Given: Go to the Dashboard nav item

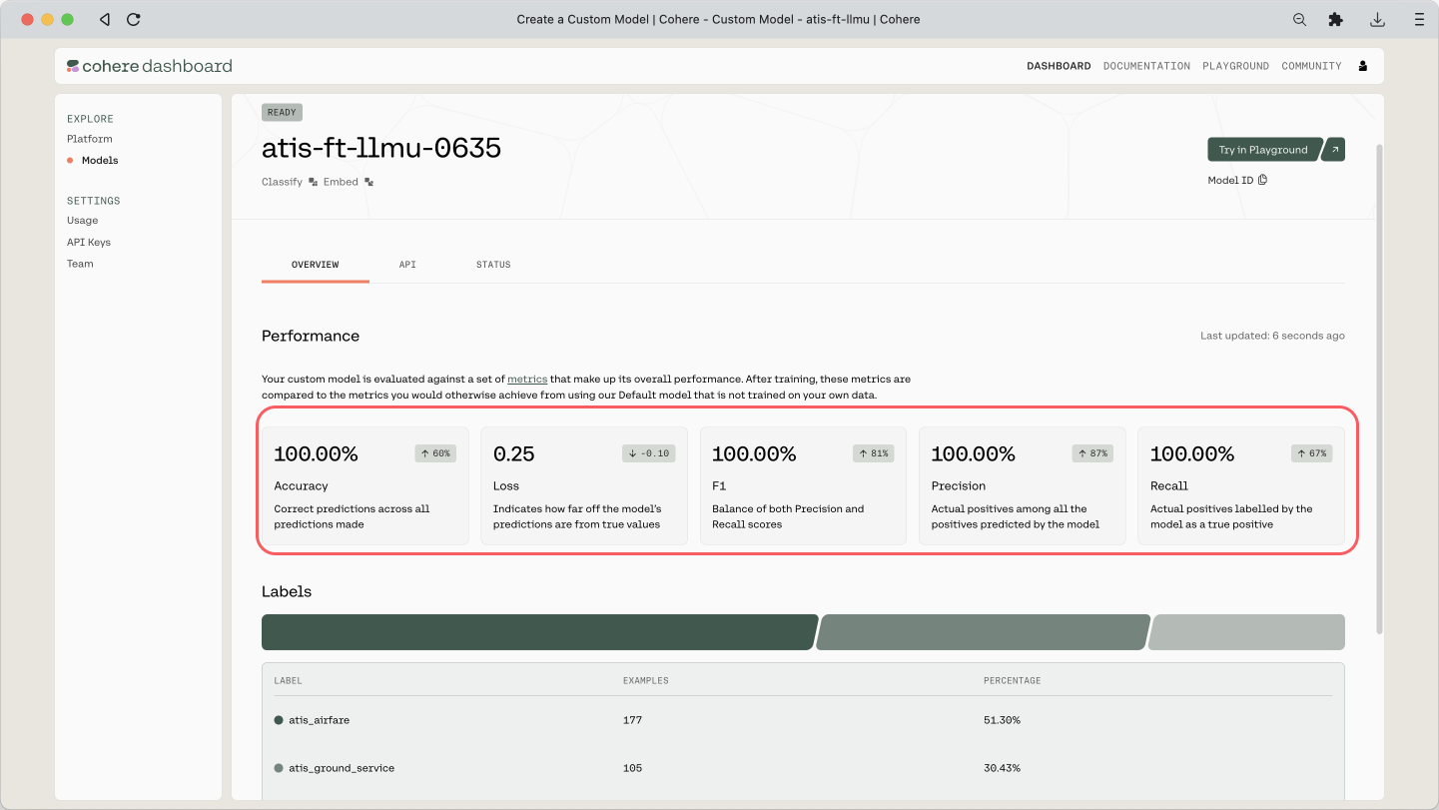Looking at the screenshot, I should (x=1059, y=66).
